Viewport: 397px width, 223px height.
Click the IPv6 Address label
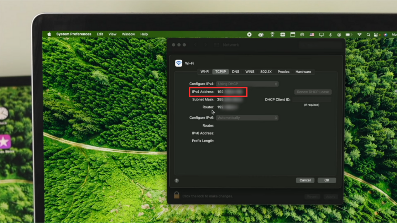(203, 134)
